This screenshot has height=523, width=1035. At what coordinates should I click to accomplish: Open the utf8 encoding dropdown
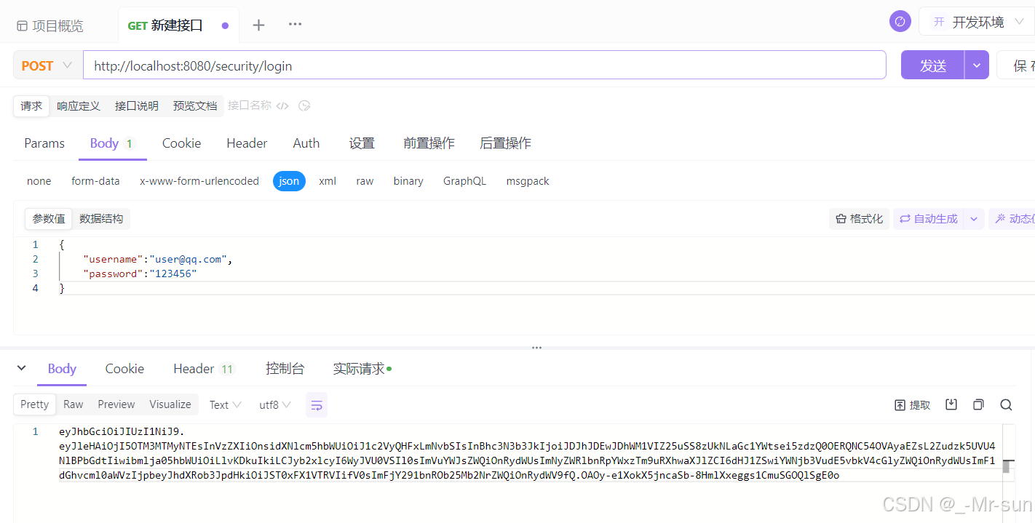point(275,404)
